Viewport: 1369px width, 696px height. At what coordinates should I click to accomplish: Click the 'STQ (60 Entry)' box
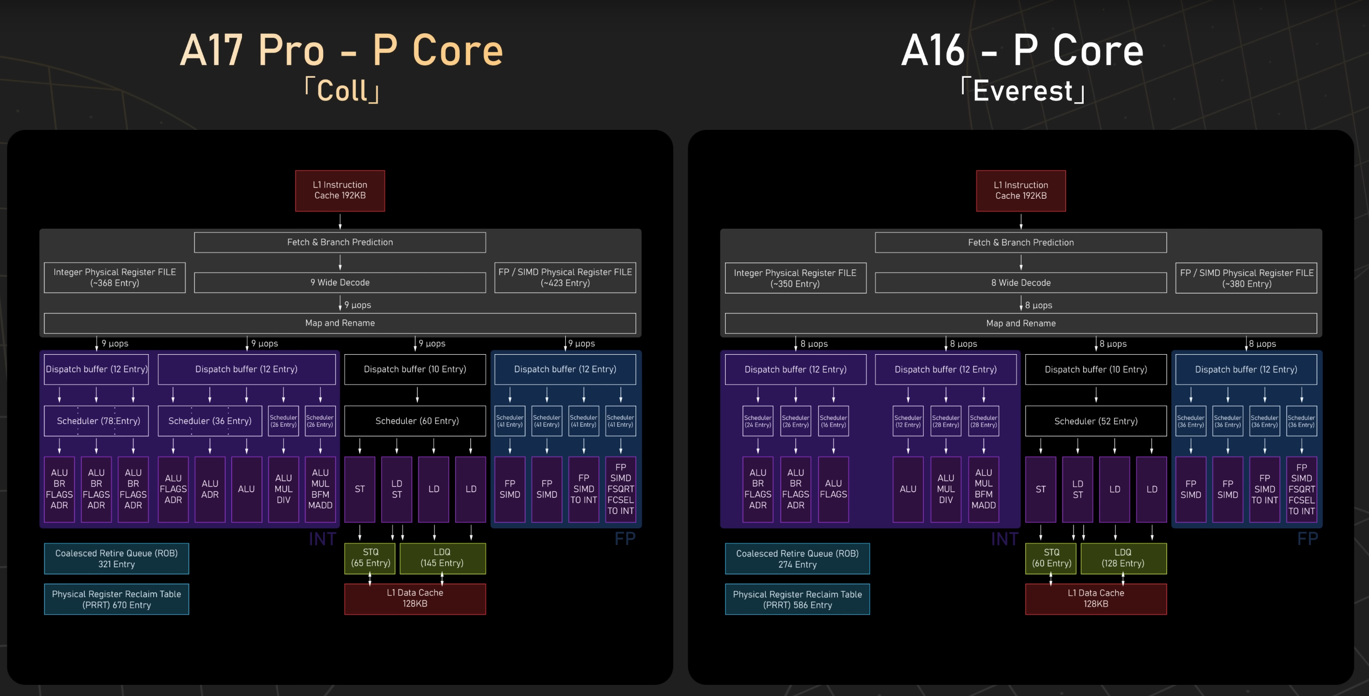(x=1051, y=558)
